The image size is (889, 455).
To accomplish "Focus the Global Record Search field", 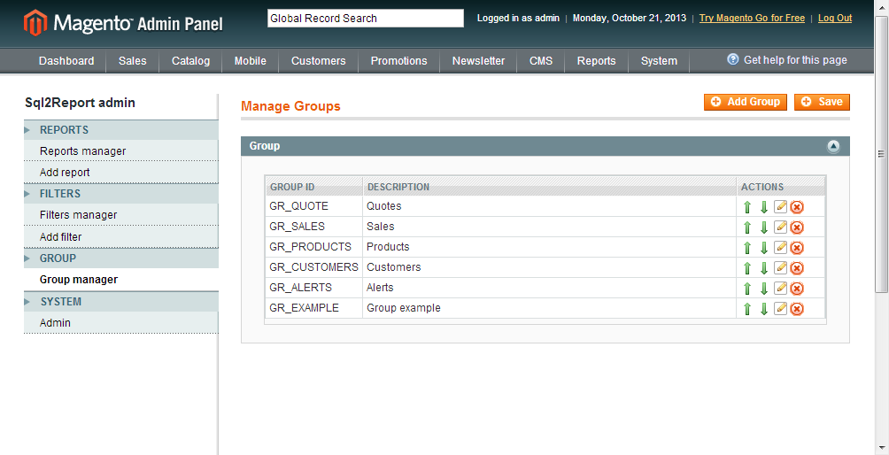I will pos(366,18).
